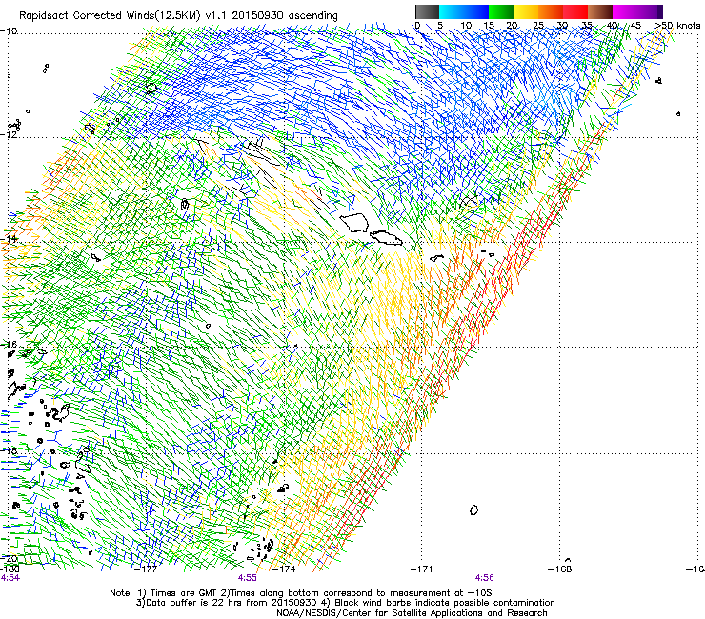Click the '-18' latitude label
705x619 pixels.
point(9,450)
